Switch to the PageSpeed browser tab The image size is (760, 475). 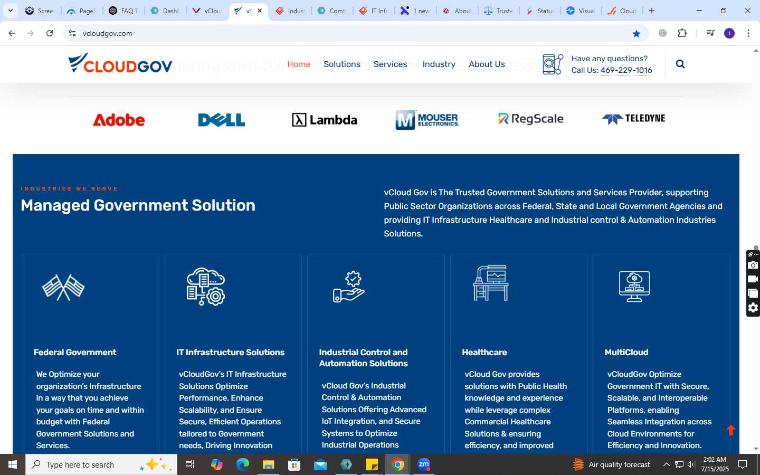point(82,11)
